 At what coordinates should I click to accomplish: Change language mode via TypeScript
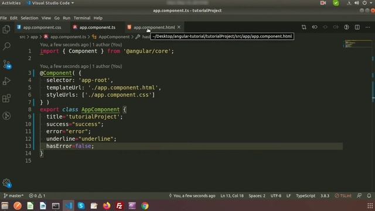tap(305, 196)
